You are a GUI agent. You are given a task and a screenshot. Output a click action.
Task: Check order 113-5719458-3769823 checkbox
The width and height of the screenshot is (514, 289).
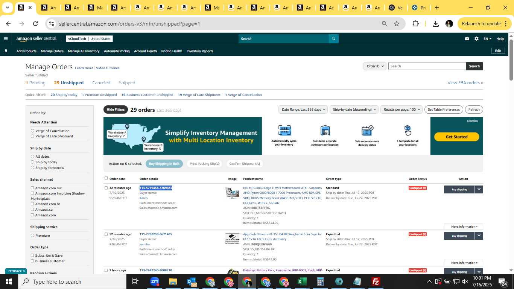pyautogui.click(x=106, y=188)
